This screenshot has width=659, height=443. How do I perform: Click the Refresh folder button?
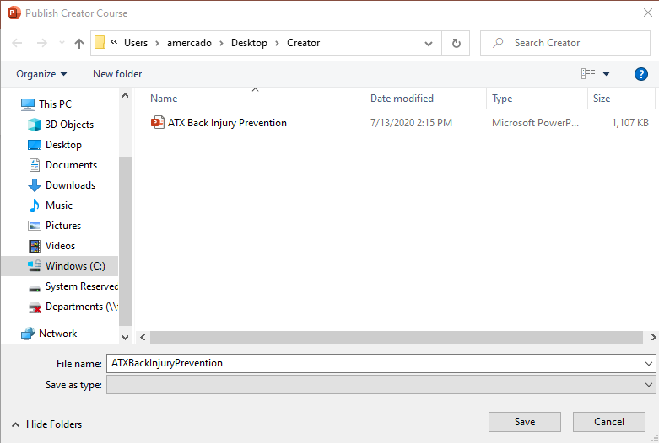pos(456,43)
